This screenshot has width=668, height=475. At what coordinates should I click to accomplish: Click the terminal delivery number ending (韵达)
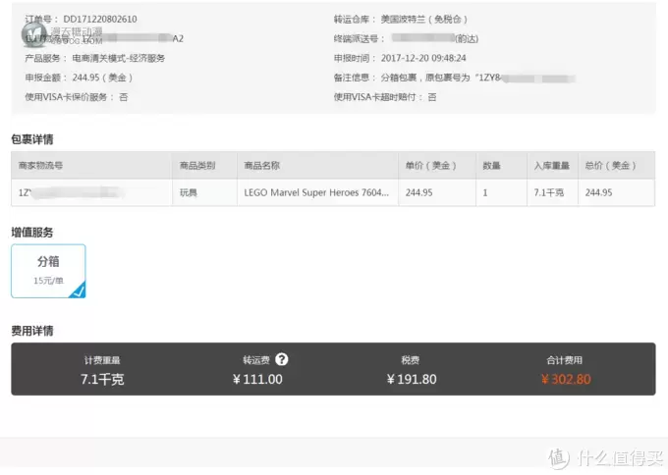[435, 38]
